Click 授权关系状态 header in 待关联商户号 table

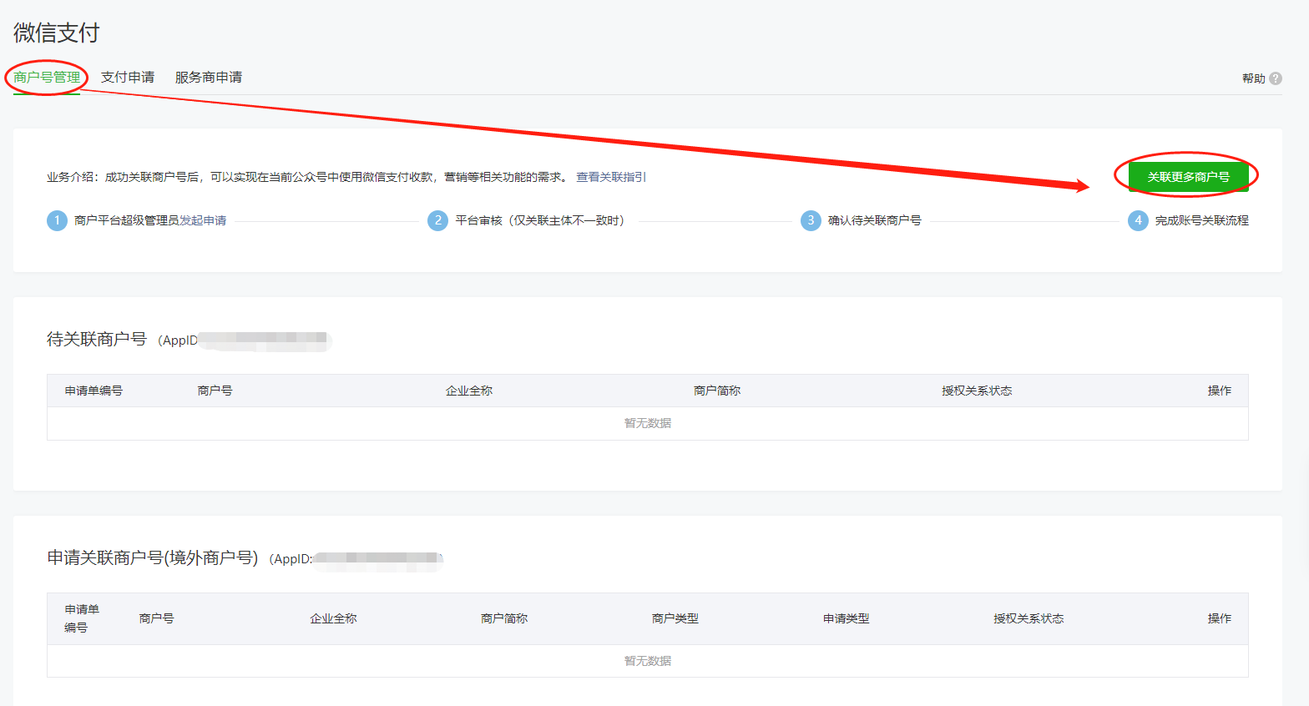[977, 391]
